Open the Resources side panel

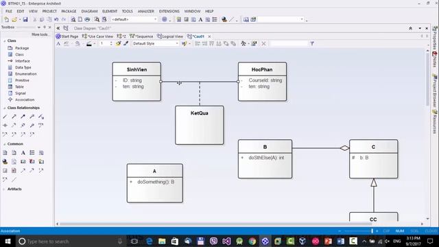(434, 121)
